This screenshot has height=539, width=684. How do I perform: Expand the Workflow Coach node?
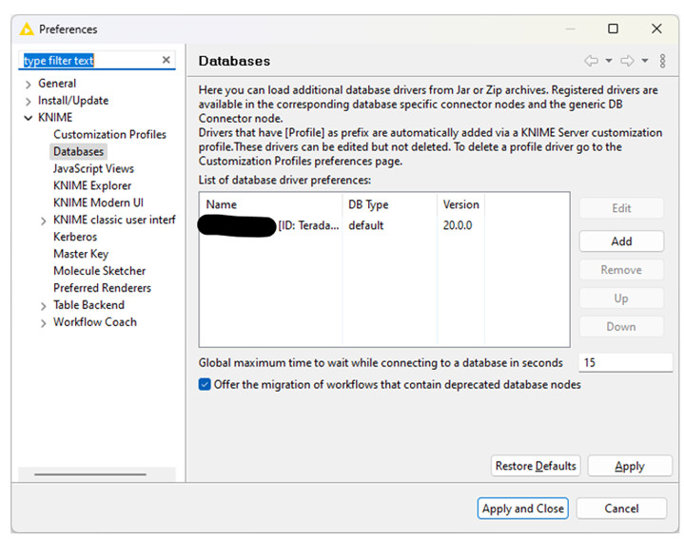click(43, 323)
